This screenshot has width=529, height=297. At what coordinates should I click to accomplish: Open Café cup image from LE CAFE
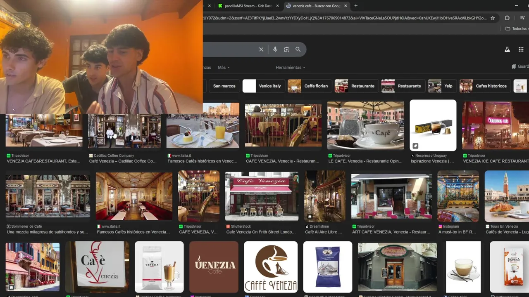click(365, 125)
